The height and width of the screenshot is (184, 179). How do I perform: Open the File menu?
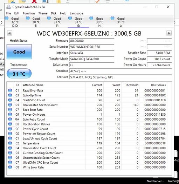coord(8,13)
